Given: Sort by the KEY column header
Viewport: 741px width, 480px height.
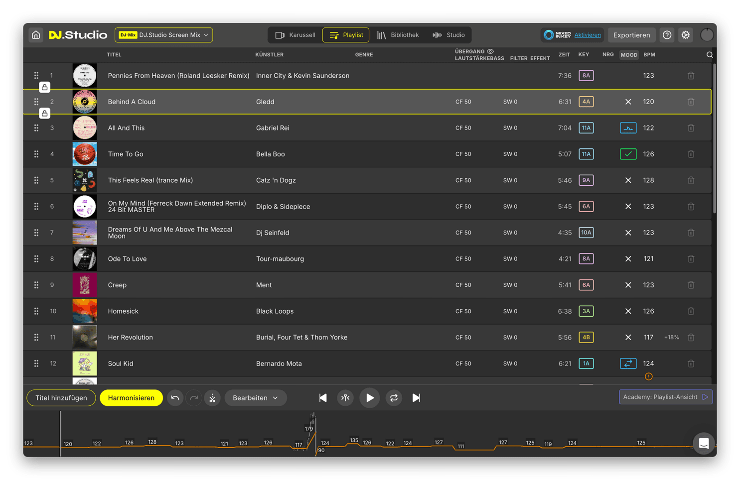Looking at the screenshot, I should [584, 55].
